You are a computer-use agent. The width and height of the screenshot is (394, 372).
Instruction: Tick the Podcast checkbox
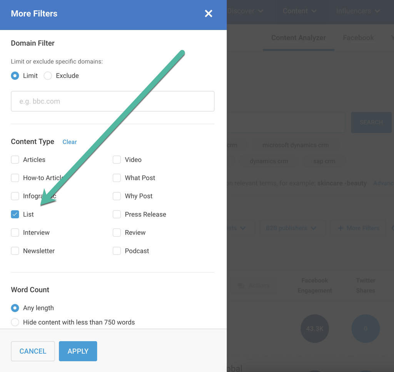click(117, 251)
